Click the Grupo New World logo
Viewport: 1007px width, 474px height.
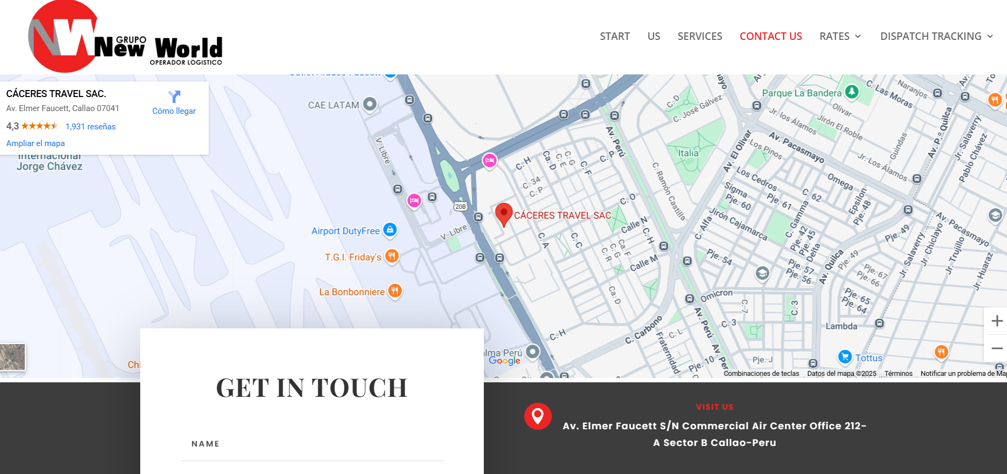pyautogui.click(x=125, y=37)
